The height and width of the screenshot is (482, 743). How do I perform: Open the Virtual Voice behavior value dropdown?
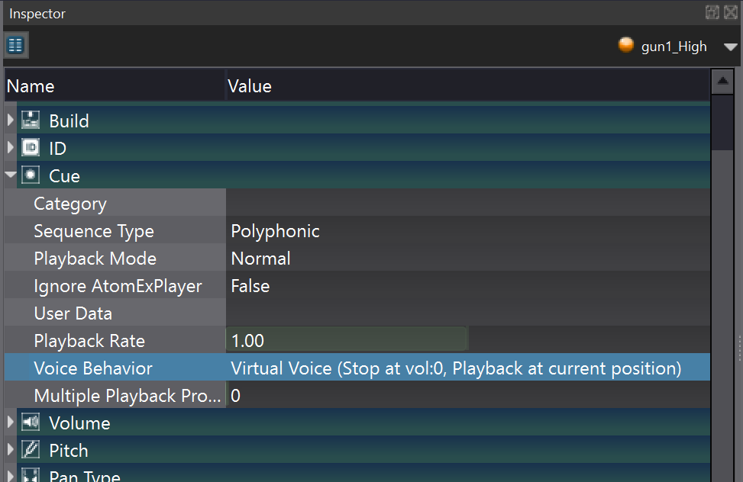(468, 368)
